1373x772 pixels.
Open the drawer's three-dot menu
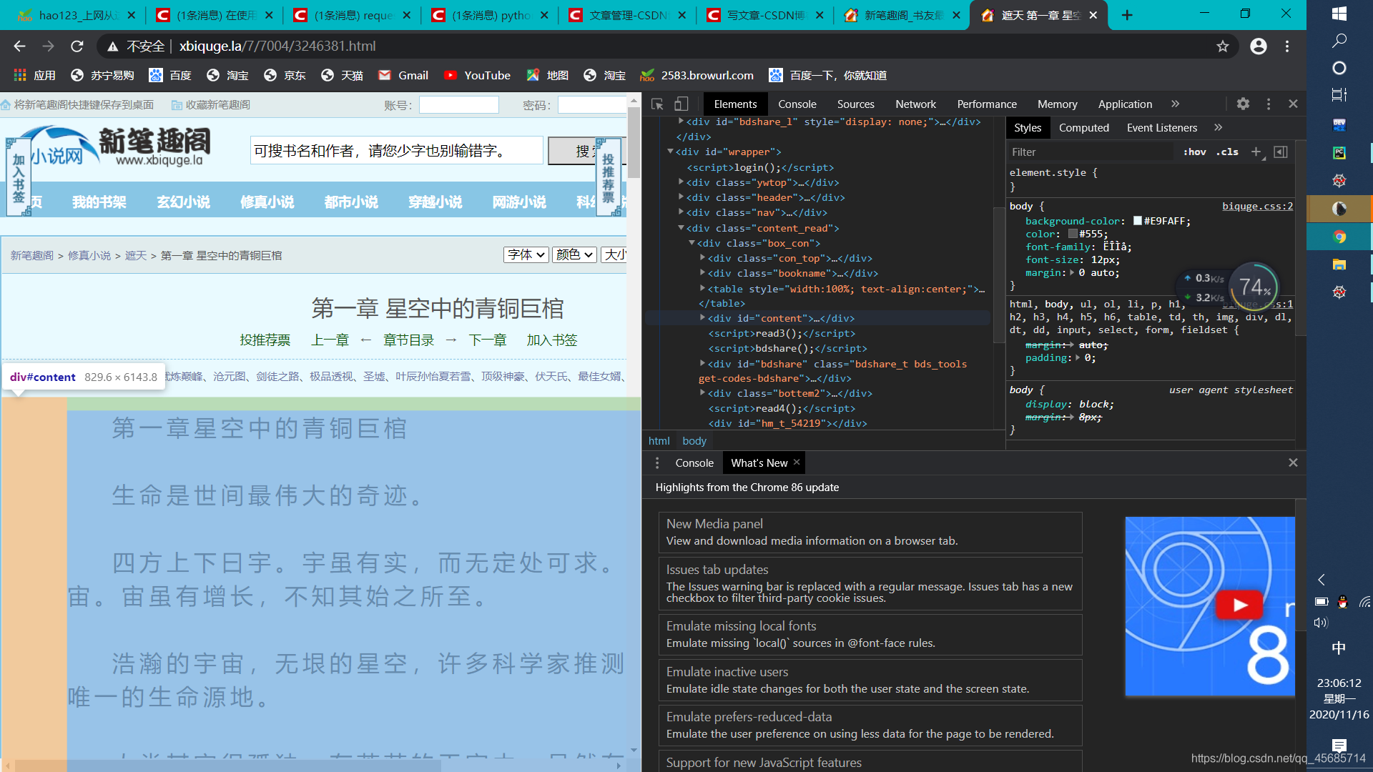pyautogui.click(x=657, y=463)
